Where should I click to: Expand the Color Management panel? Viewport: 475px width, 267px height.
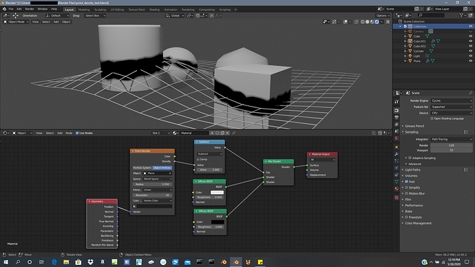pyautogui.click(x=418, y=223)
